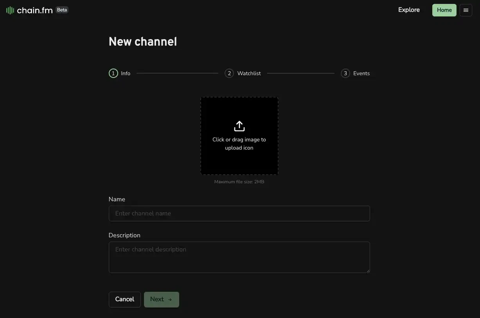
Task: Click the Beta badge beside the logo
Action: (x=62, y=10)
